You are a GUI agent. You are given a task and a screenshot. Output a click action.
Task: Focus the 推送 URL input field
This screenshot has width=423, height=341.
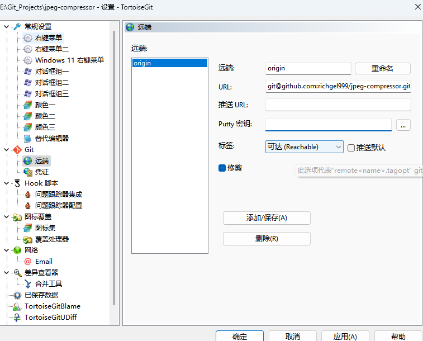[x=338, y=105]
